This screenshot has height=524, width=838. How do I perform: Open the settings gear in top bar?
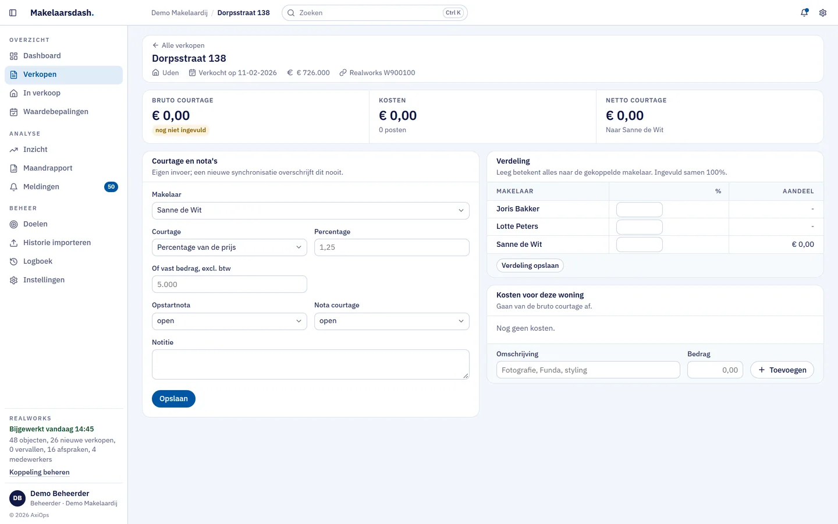coord(823,13)
